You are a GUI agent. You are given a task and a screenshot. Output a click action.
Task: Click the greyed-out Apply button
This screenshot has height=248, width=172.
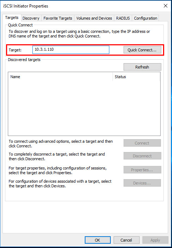tap(155, 240)
